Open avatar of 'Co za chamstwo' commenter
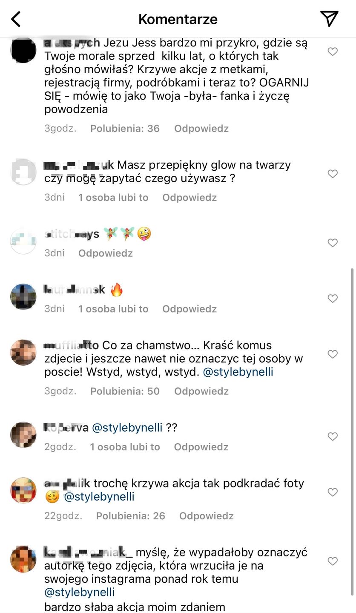This screenshot has width=356, height=613. 23,352
